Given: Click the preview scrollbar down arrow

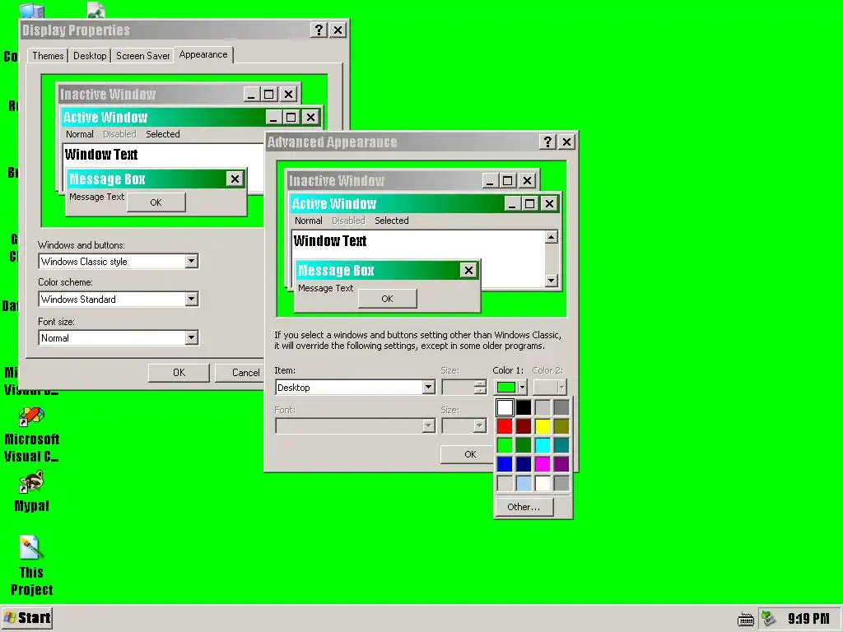Looking at the screenshot, I should click(x=551, y=280).
